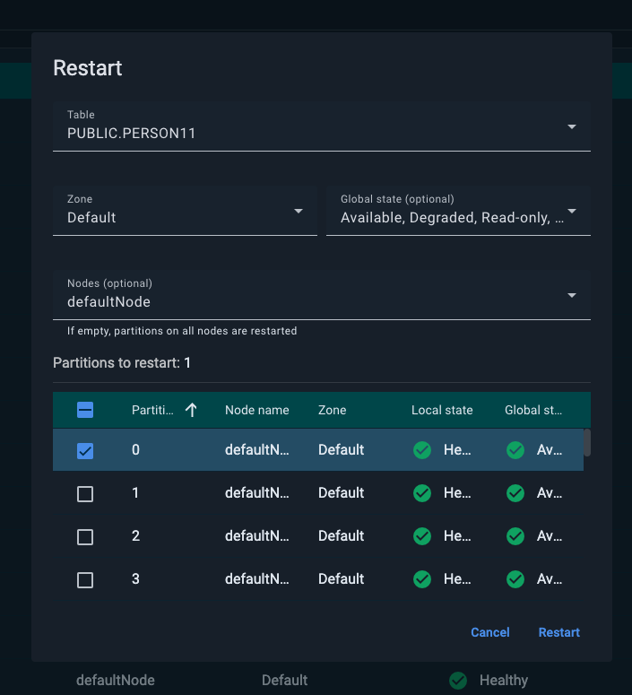Confirm with the Restart button
632x695 pixels.
[x=558, y=632]
